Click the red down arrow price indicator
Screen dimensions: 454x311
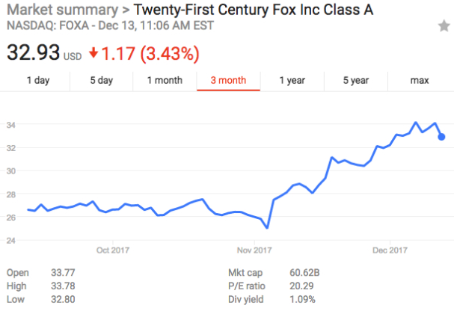coord(93,54)
